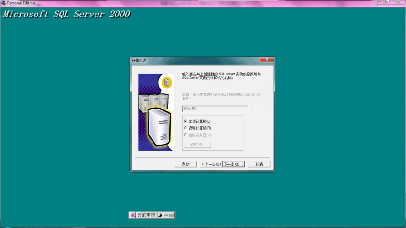The height and width of the screenshot is (228, 406).
Task: Continue with 下一步(N) button
Action: 233,164
